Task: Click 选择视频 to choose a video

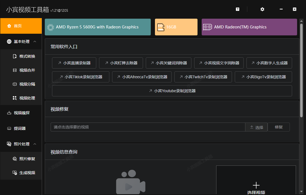Action: (x=256, y=185)
